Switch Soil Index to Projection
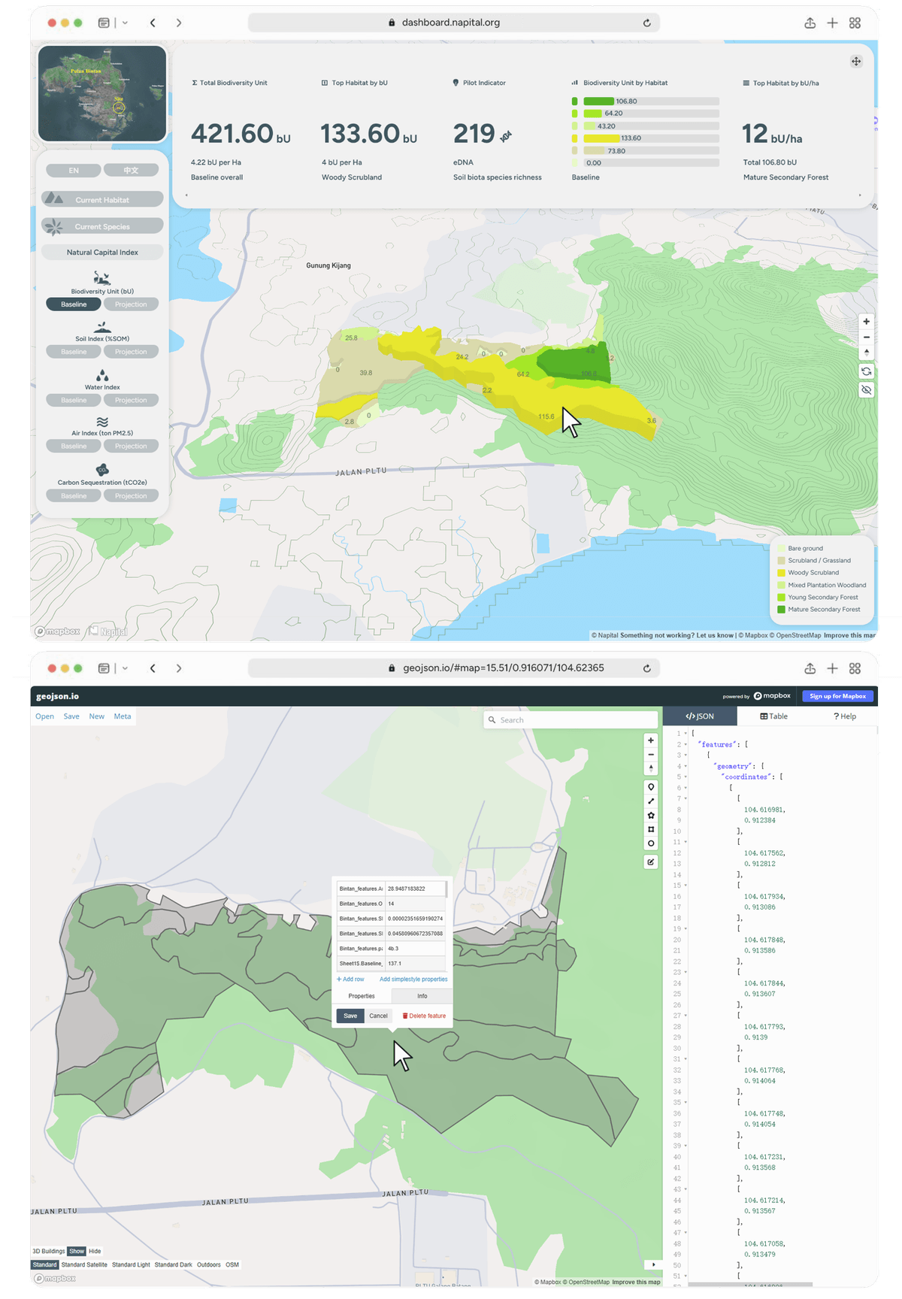Screen dimensions: 902x1299 (131, 352)
